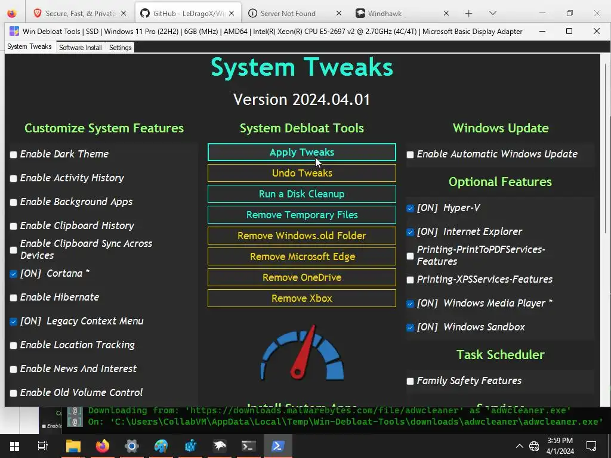Click the Apply Tweaks button
611x458 pixels.
301,152
